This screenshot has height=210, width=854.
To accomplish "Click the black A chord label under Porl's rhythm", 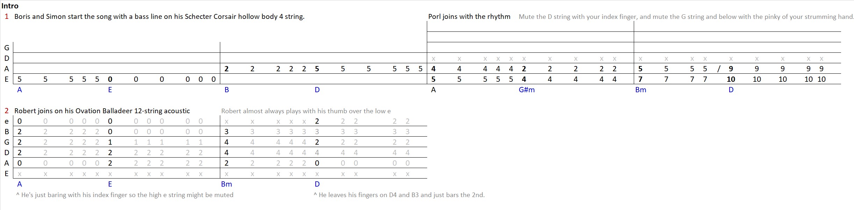I will click(433, 90).
